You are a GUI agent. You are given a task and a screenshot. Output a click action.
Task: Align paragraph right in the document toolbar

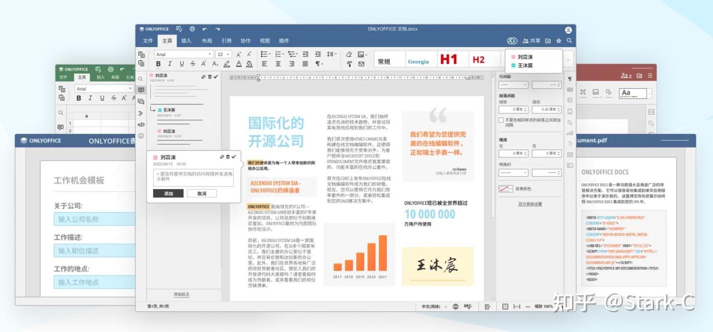(x=292, y=64)
